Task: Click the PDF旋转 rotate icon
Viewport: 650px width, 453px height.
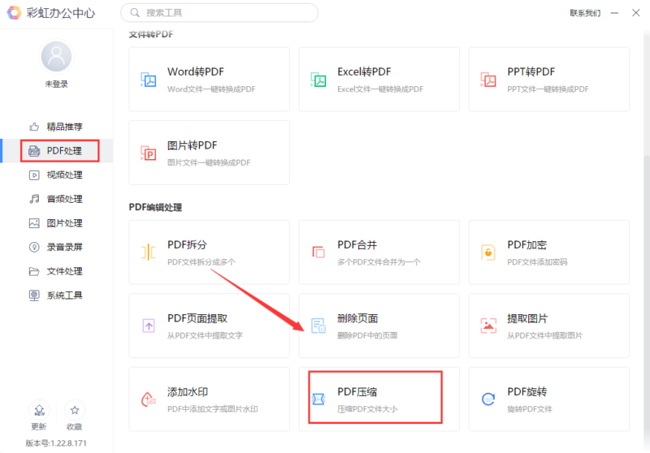Action: (488, 399)
